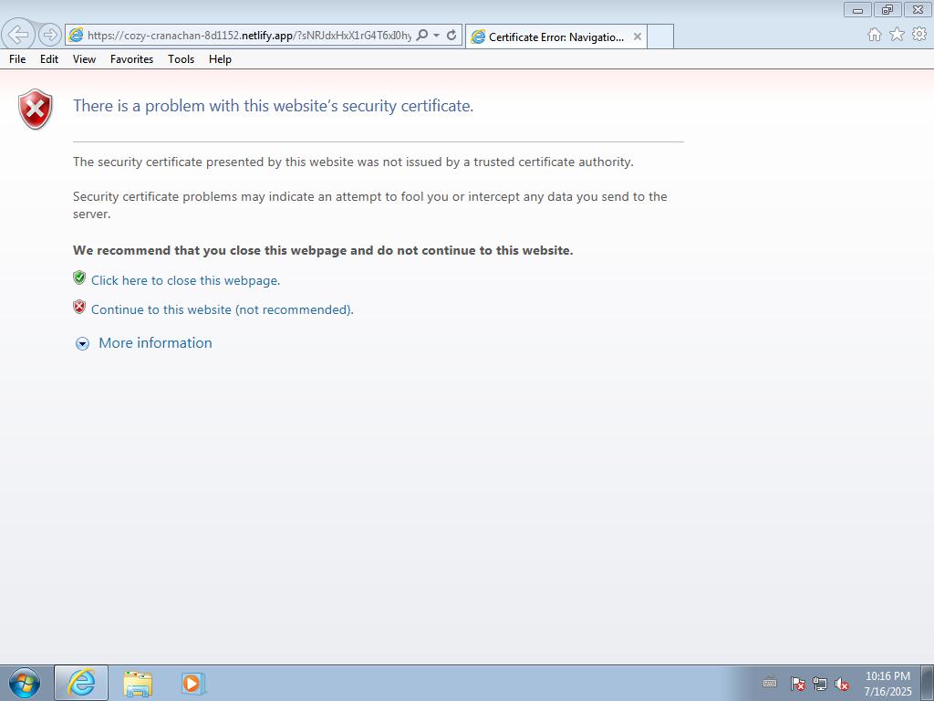The height and width of the screenshot is (701, 934).
Task: Open the Help menu
Action: (220, 59)
